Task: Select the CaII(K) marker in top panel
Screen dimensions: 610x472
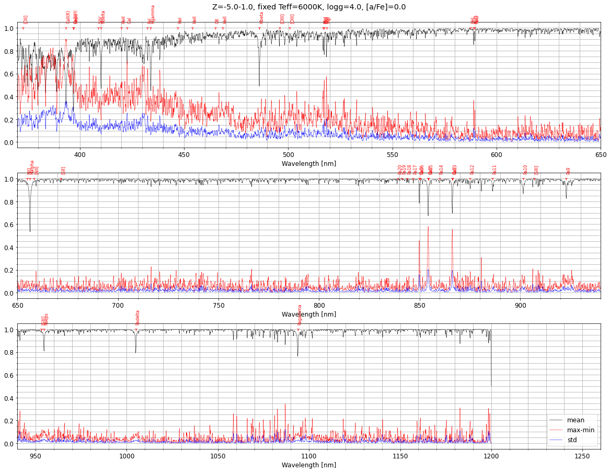Action: [x=68, y=17]
